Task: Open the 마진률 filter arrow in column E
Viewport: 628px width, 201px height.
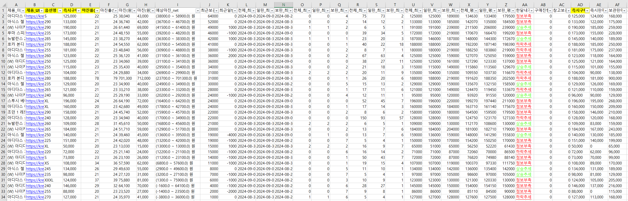Action: tap(97, 11)
